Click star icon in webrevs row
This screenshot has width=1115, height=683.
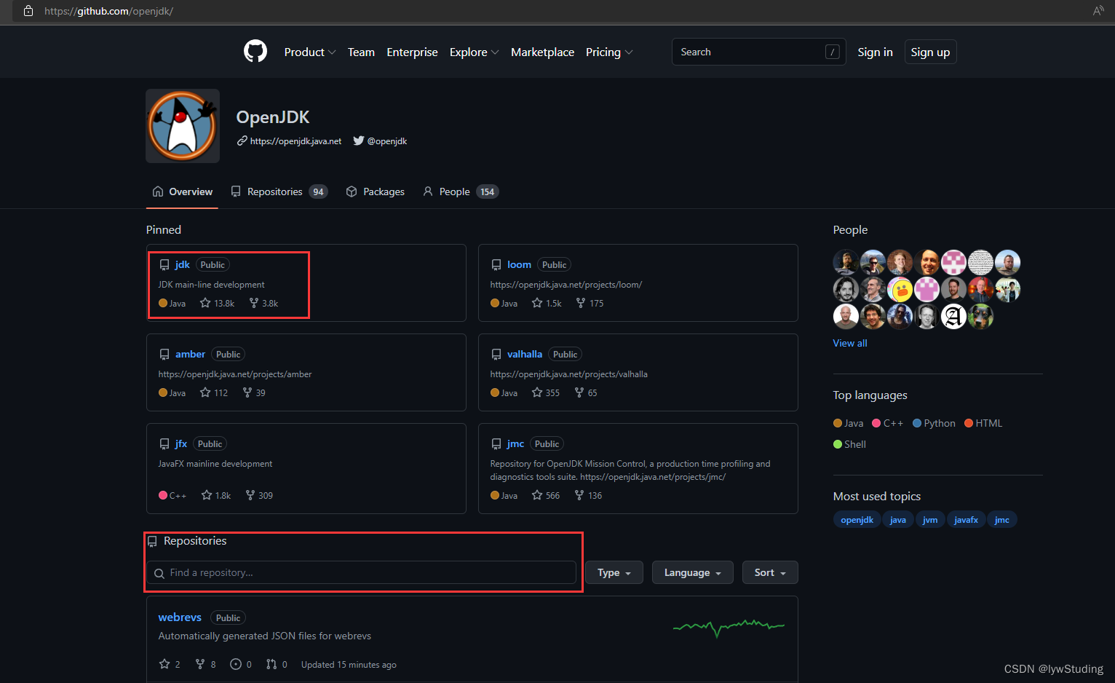click(164, 664)
